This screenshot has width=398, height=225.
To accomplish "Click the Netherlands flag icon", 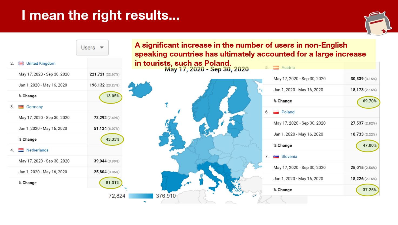I will coord(21,150).
